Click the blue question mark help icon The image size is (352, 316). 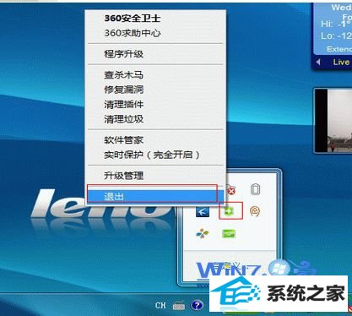197,305
